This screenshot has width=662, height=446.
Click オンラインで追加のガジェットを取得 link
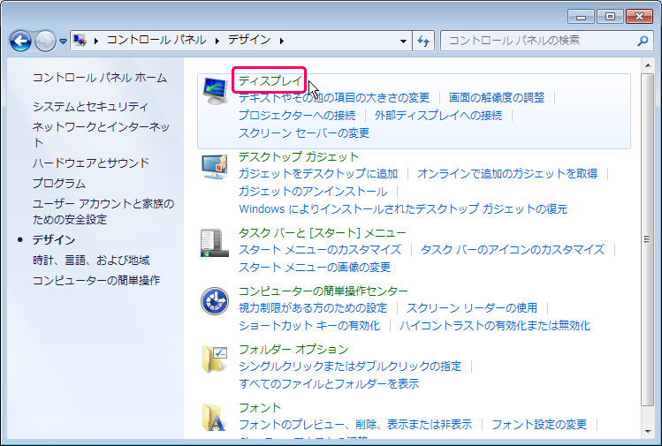[507, 173]
